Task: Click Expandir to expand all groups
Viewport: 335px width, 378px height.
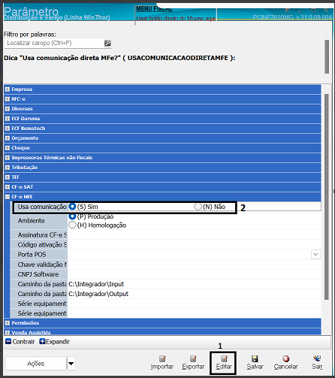Action: pos(54,342)
